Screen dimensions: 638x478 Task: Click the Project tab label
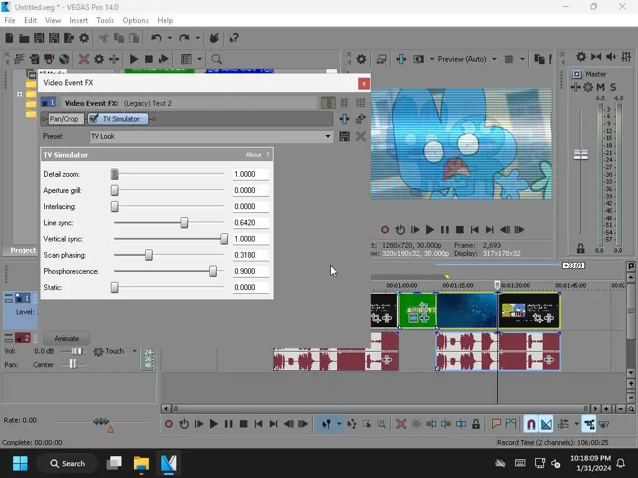point(23,250)
